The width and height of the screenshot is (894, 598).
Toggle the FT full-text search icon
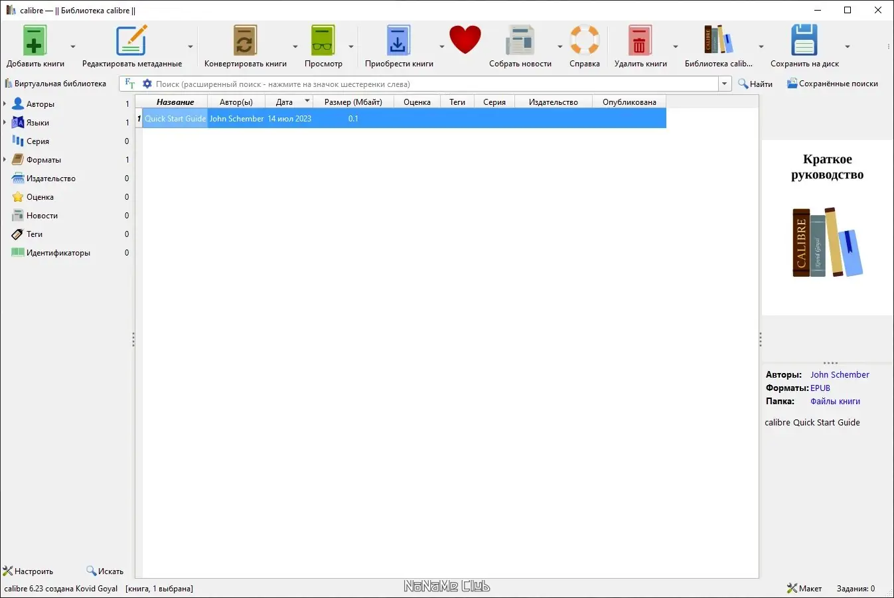pyautogui.click(x=130, y=84)
